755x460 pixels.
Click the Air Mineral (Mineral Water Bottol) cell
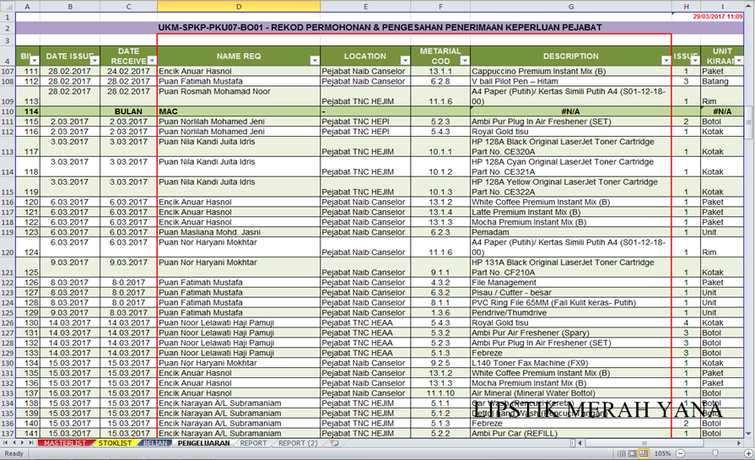tap(570, 393)
